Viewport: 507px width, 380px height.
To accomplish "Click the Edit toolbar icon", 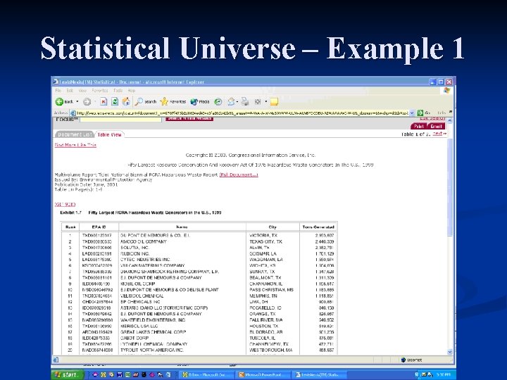I will (258, 102).
